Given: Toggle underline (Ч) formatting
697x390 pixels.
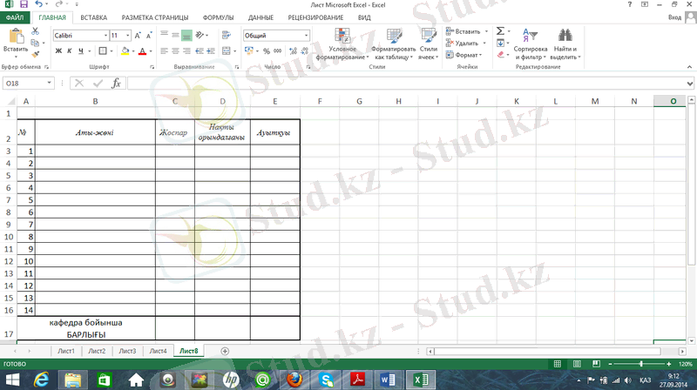Looking at the screenshot, I should [x=81, y=51].
